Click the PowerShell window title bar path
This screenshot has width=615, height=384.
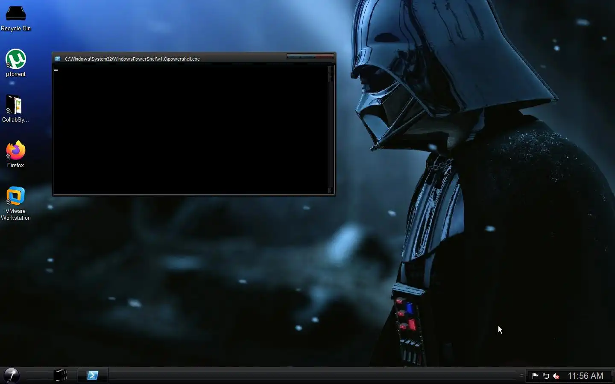point(132,59)
